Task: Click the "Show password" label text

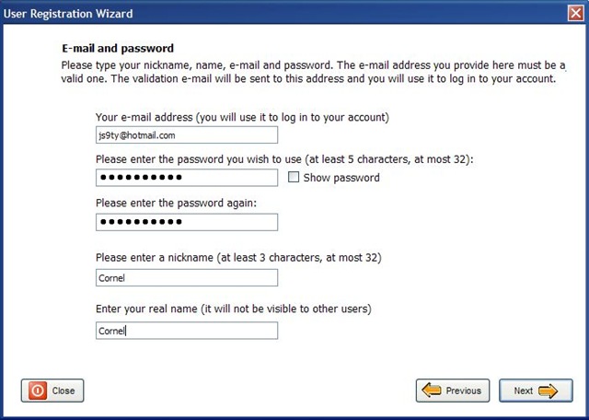Action: point(341,178)
